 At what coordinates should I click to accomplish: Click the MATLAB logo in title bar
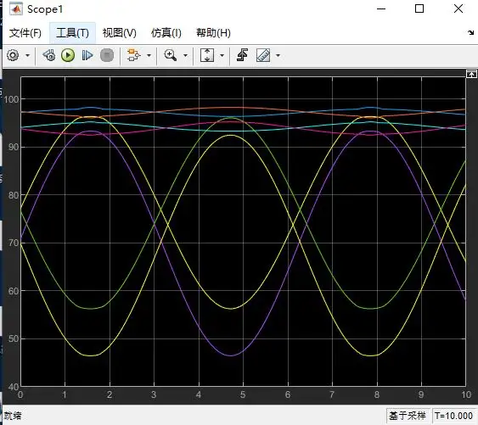coord(16,8)
